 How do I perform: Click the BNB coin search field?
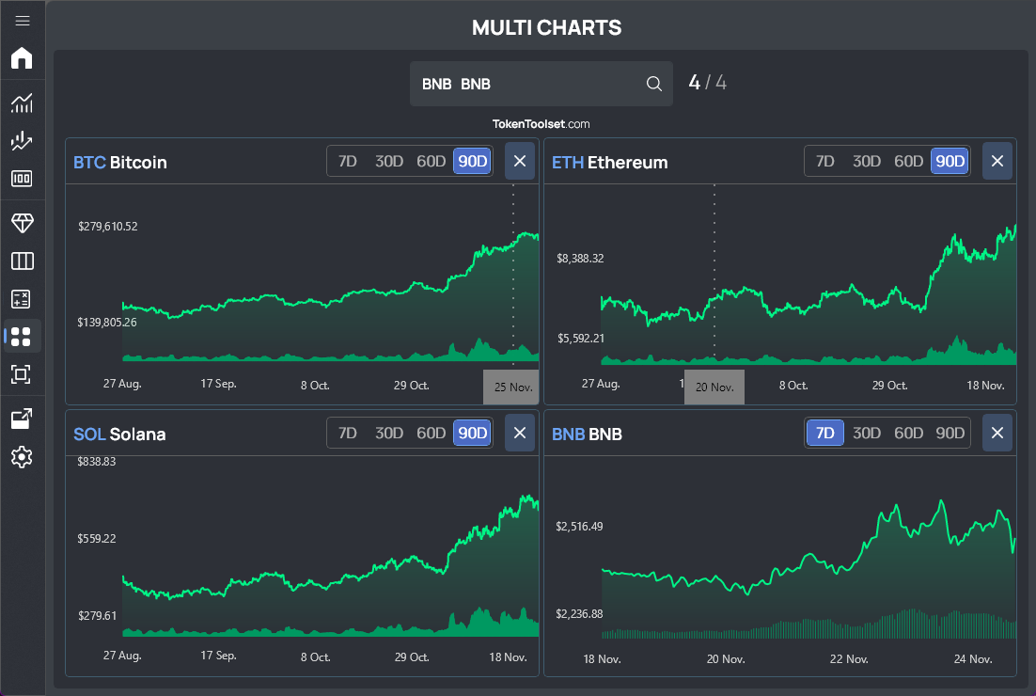click(542, 84)
